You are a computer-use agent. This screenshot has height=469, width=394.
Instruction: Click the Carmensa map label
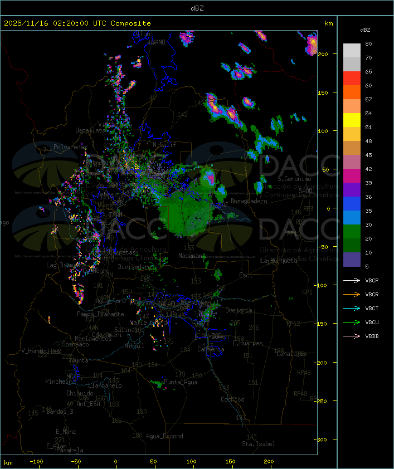point(211,349)
